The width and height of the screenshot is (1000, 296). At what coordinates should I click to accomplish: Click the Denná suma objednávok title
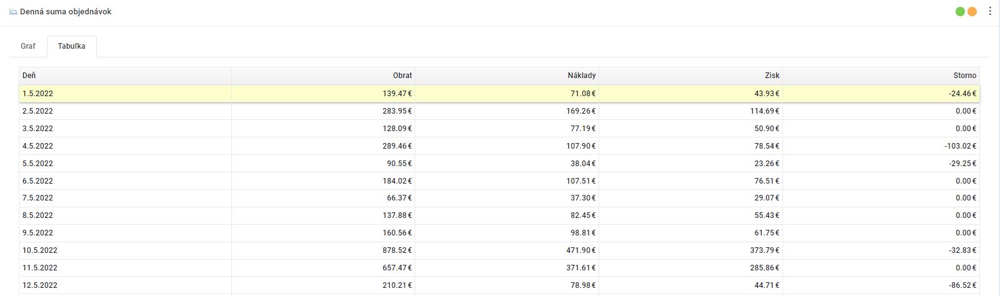tap(66, 12)
